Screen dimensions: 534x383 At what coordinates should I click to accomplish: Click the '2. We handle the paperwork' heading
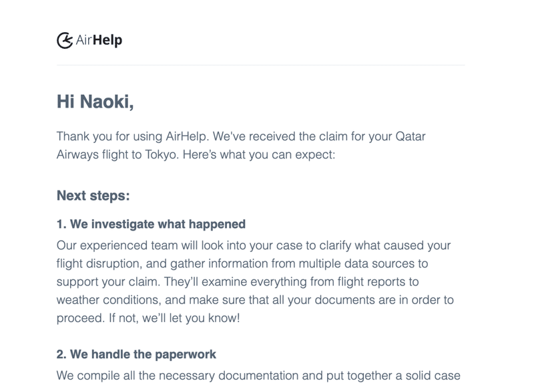(x=136, y=354)
